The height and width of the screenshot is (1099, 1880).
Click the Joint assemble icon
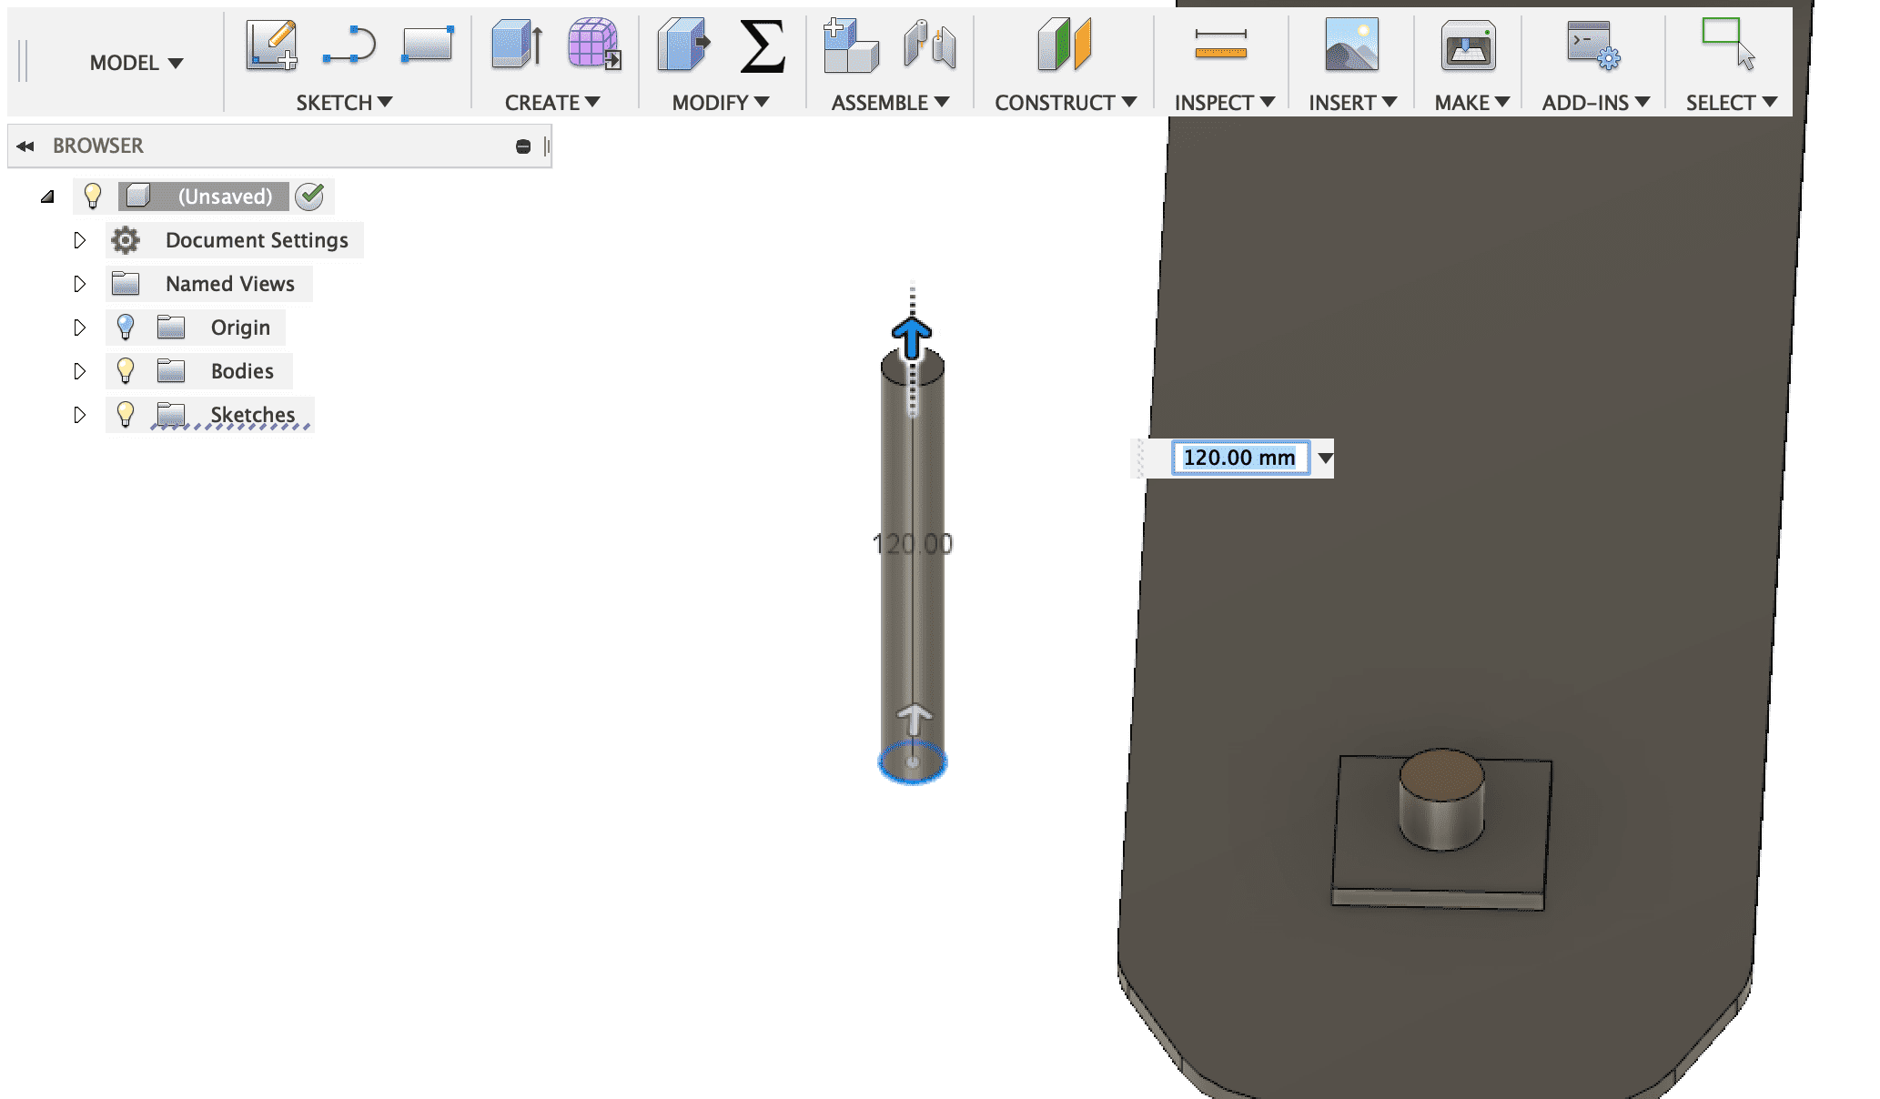click(x=929, y=45)
